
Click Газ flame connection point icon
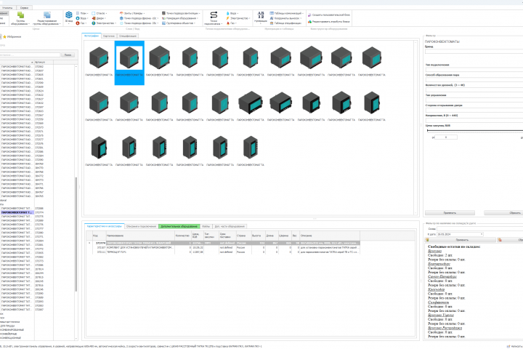tap(228, 23)
